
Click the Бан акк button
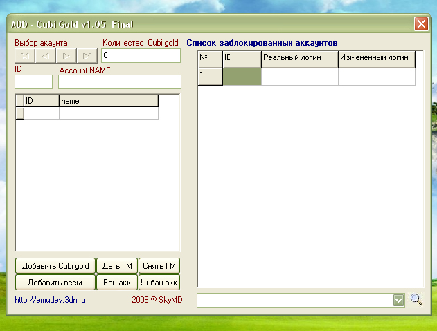click(x=116, y=283)
